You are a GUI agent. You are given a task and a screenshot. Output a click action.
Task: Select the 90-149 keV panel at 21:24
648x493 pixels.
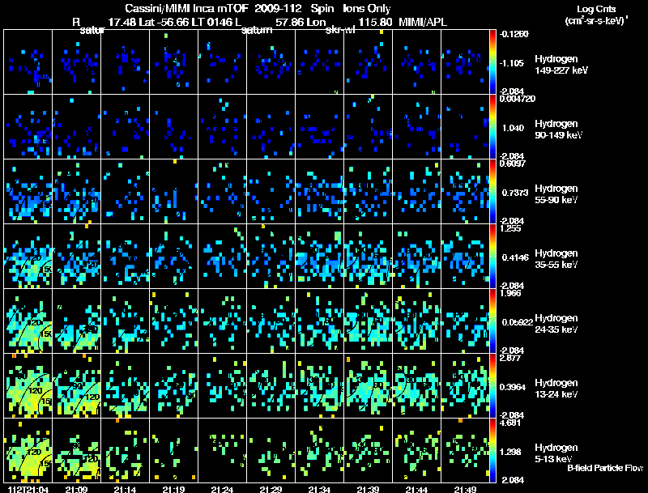pos(222,127)
